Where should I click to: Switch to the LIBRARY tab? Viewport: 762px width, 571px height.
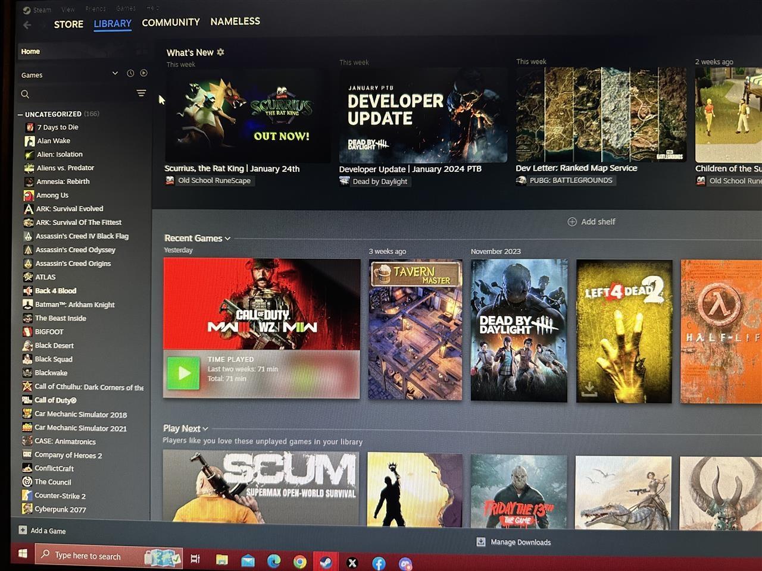click(113, 24)
